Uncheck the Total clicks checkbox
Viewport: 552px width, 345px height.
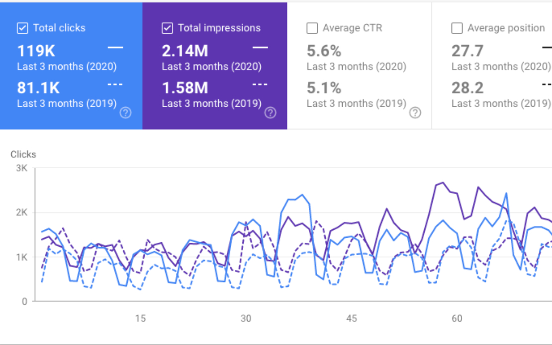[22, 28]
